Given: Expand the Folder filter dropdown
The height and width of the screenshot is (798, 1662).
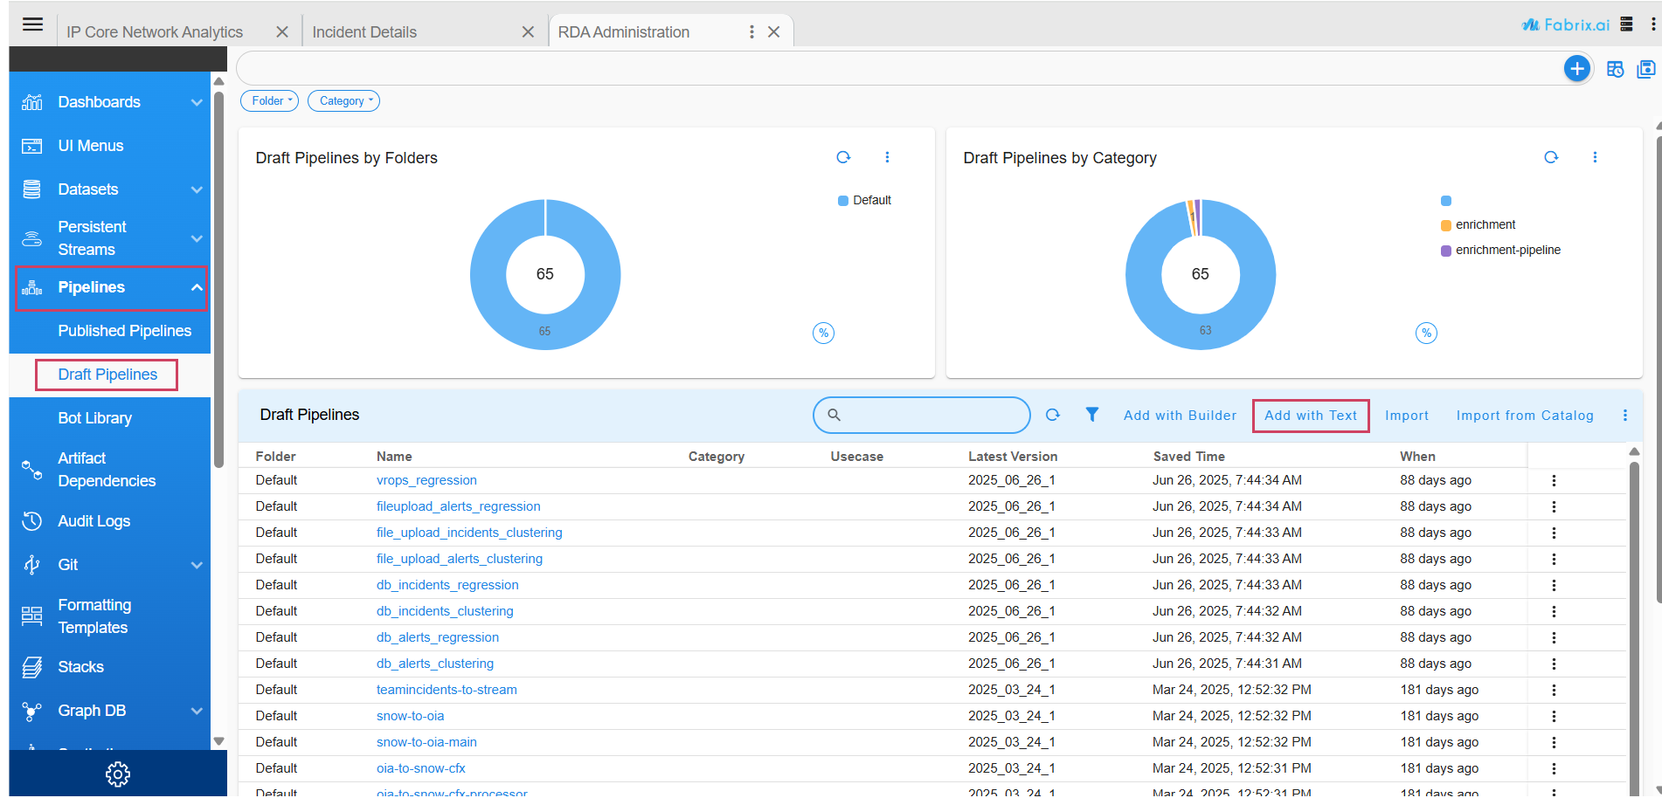Looking at the screenshot, I should 269,100.
